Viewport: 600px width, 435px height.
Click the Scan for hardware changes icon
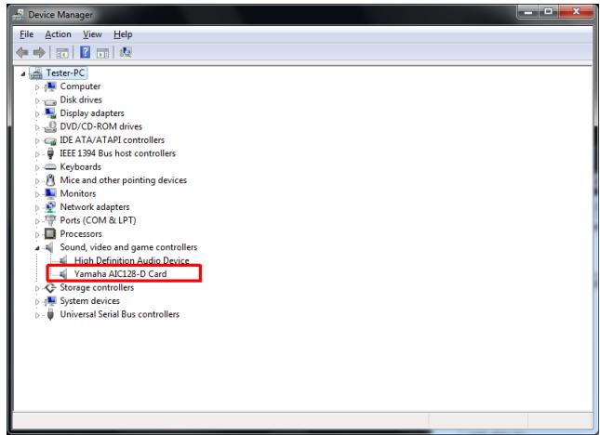click(126, 52)
